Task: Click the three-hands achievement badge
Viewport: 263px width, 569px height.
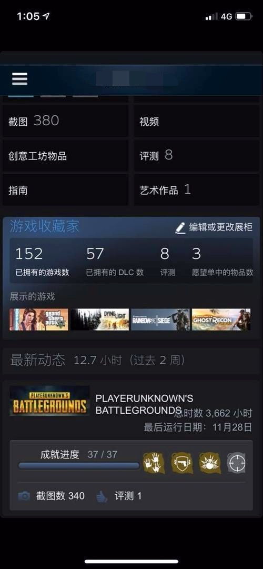Action: [x=154, y=463]
